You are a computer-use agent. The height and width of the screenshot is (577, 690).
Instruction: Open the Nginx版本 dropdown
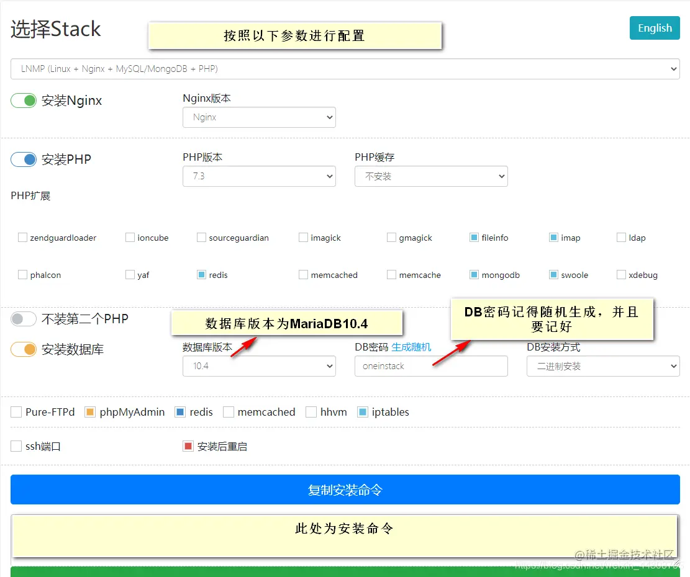pos(259,117)
